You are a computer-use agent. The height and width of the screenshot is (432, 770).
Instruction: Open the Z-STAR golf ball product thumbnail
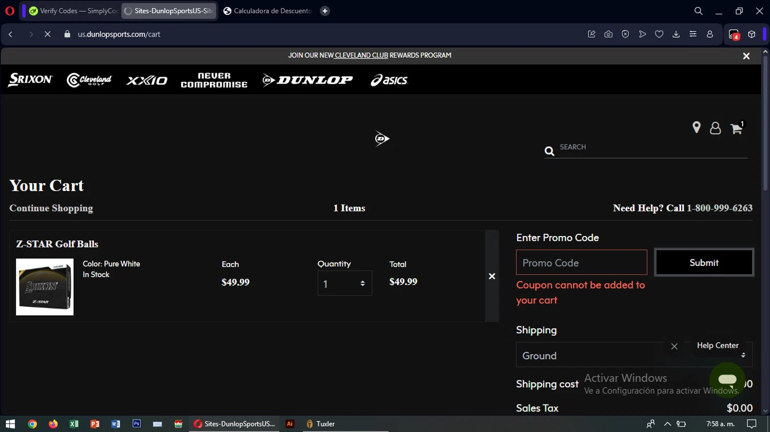[x=45, y=287]
